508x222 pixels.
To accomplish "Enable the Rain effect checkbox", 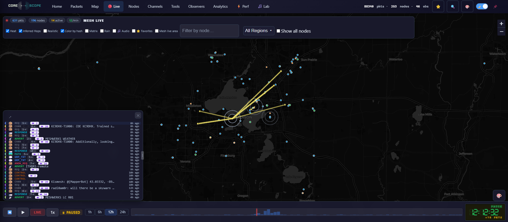I will click(x=102, y=31).
